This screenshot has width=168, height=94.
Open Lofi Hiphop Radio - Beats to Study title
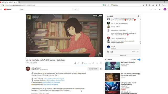[129, 84]
